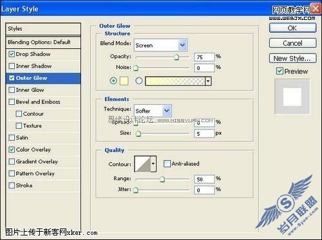
Task: Select the gradient glow radio button
Action: [139, 81]
